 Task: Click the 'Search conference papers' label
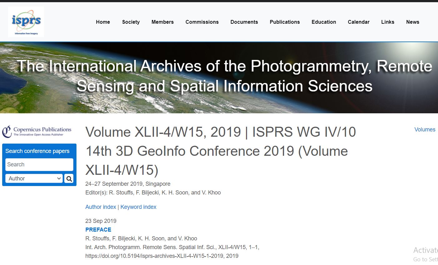[x=37, y=151]
